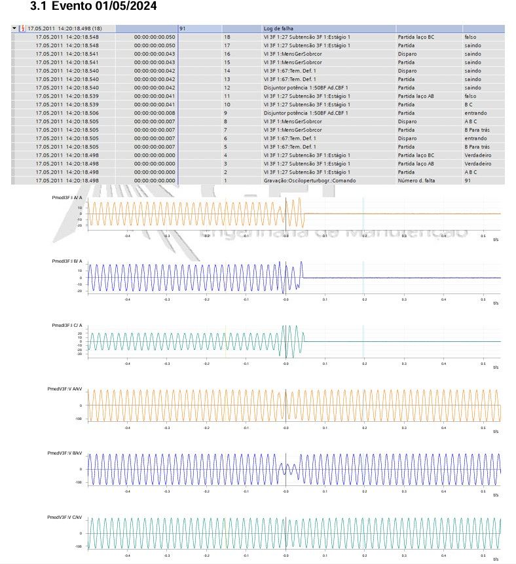Click 'falso' value in row 18
Screen dimensions: 516x564
(x=470, y=37)
